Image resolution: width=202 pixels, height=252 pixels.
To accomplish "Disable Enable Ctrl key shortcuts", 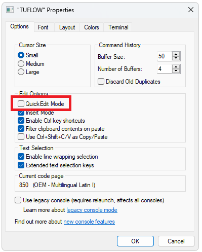I will [21, 121].
